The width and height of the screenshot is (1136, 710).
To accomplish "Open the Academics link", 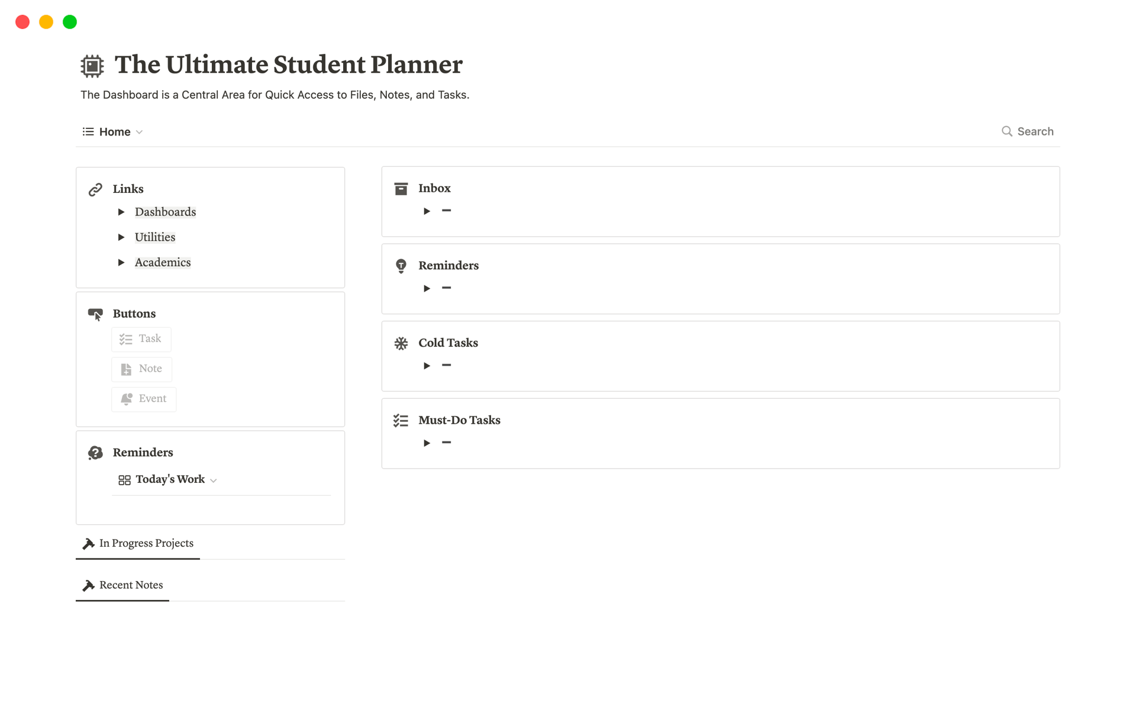I will pyautogui.click(x=163, y=262).
